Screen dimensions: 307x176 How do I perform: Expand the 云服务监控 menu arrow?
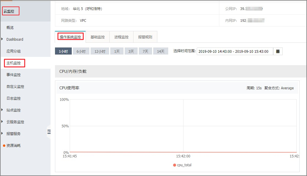[2, 122]
